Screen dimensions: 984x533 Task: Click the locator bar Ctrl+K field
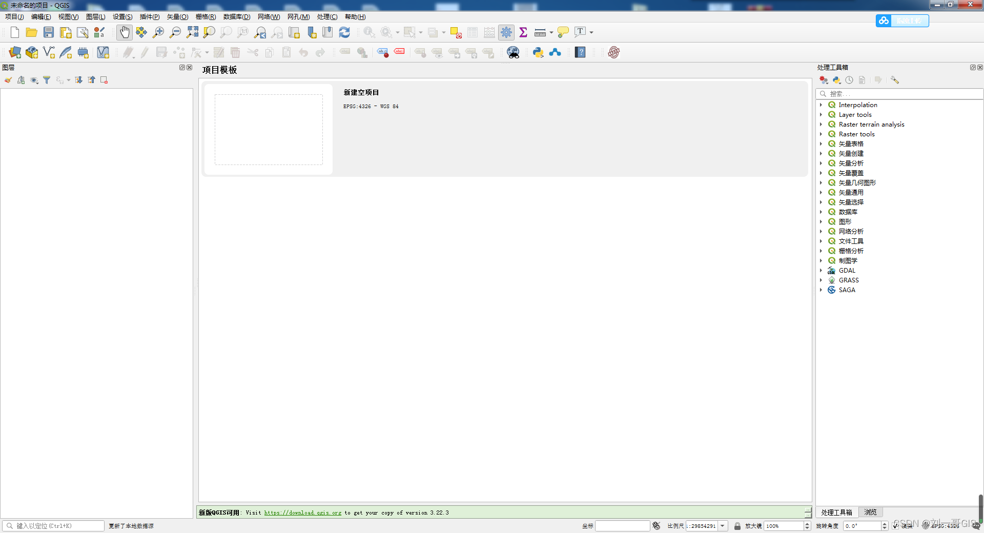click(x=53, y=526)
